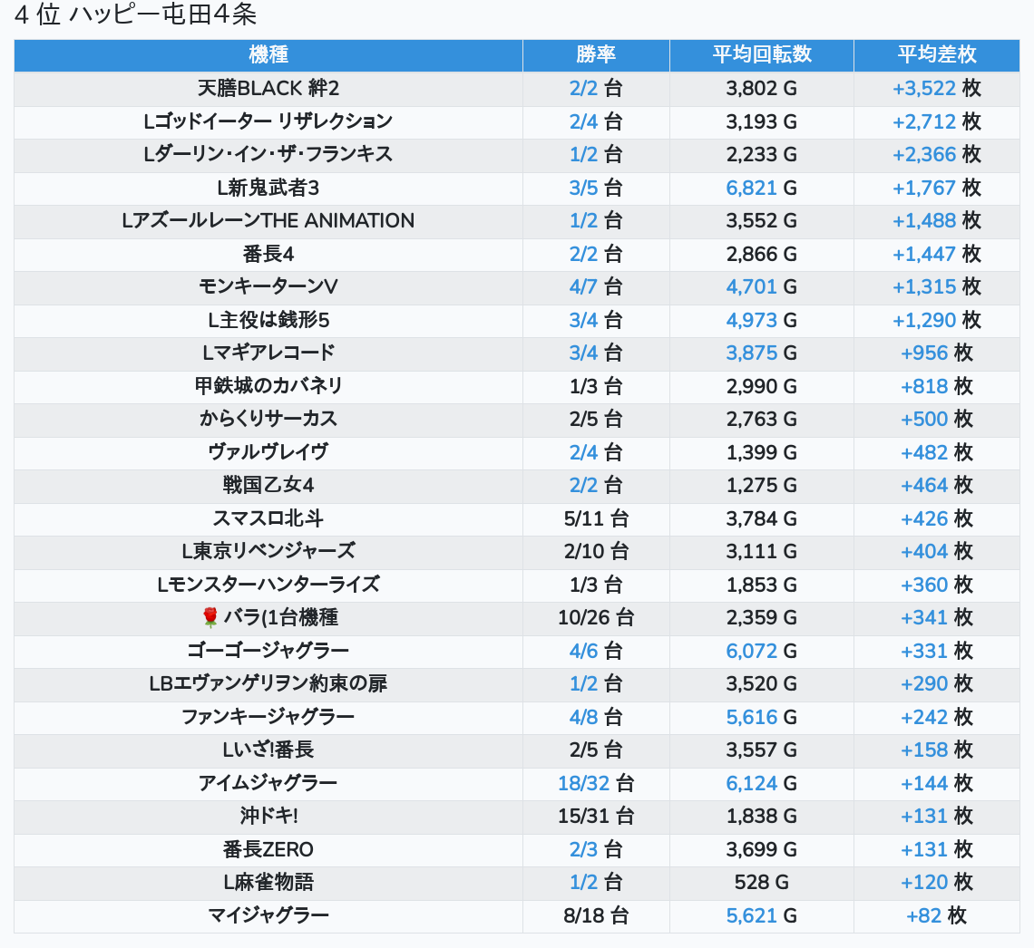Select the 528 G cell for L麻雀物語
The height and width of the screenshot is (948, 1034).
pos(761,883)
